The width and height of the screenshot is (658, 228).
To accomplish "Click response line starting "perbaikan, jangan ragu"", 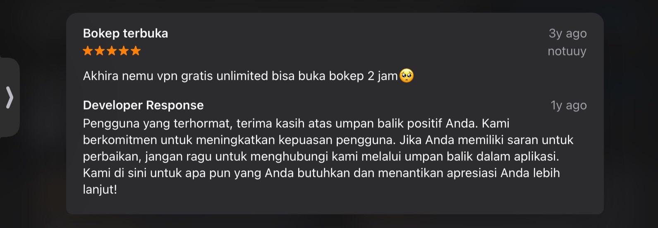I will (321, 157).
